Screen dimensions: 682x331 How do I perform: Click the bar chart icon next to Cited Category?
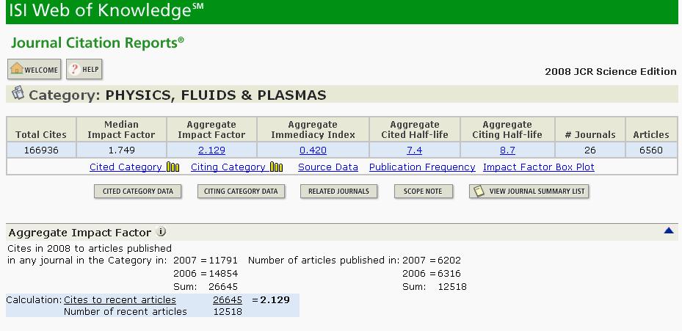tap(173, 167)
